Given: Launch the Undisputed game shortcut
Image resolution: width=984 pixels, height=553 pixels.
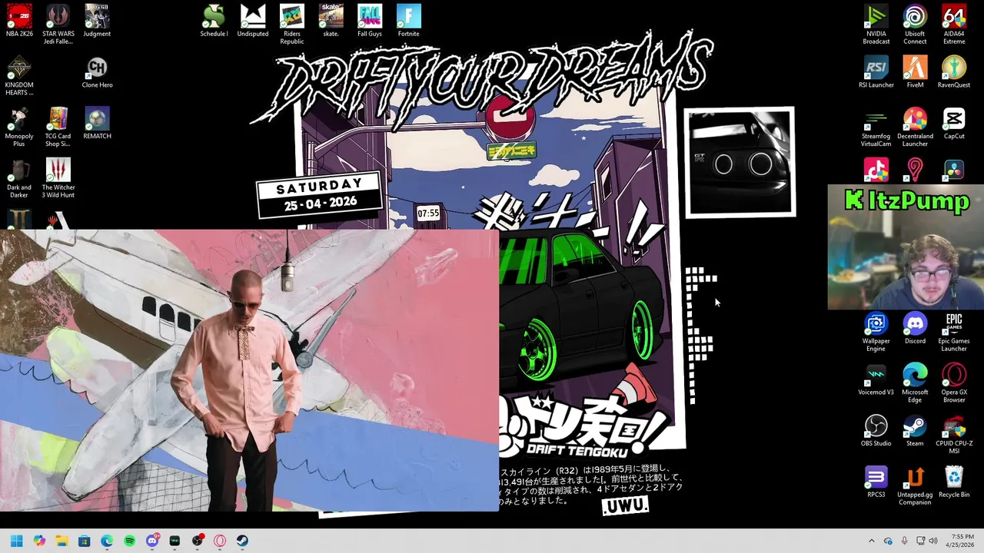Looking at the screenshot, I should 253,21.
